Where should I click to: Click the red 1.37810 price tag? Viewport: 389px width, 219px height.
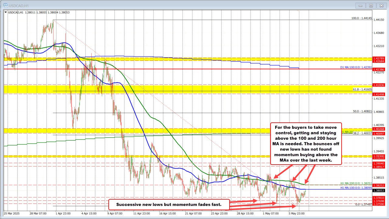(x=379, y=198)
